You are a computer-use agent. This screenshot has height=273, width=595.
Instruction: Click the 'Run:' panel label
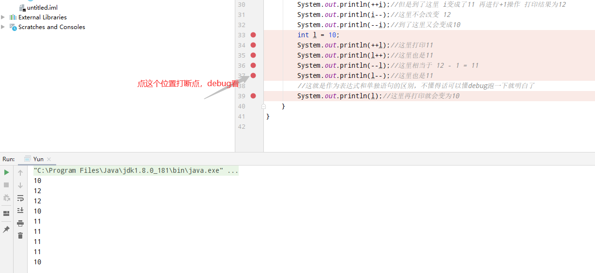pyautogui.click(x=9, y=159)
